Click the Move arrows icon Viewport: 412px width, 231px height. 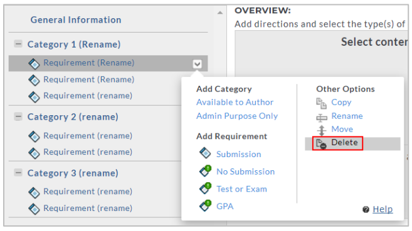322,130
